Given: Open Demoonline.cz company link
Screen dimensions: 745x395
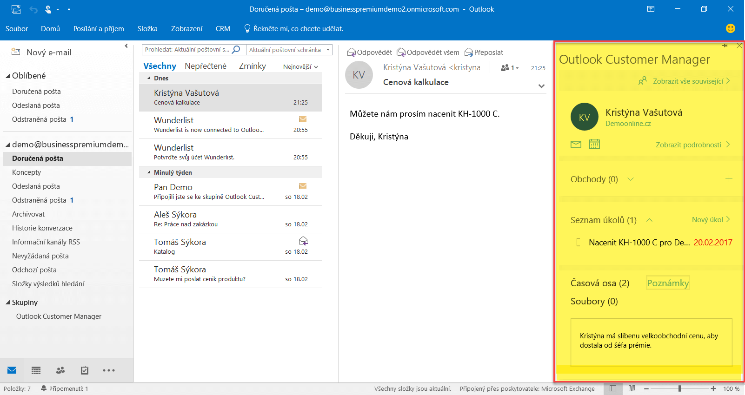Looking at the screenshot, I should [628, 124].
